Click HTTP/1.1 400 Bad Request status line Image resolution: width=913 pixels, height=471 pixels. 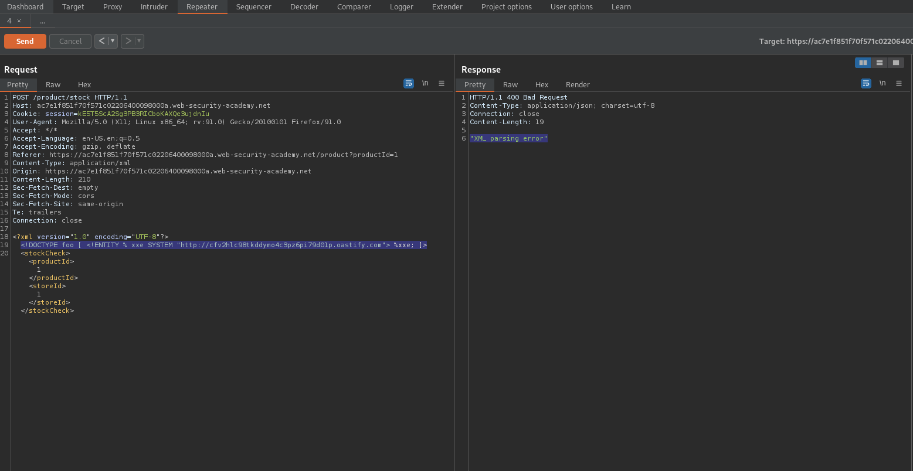[x=518, y=97]
